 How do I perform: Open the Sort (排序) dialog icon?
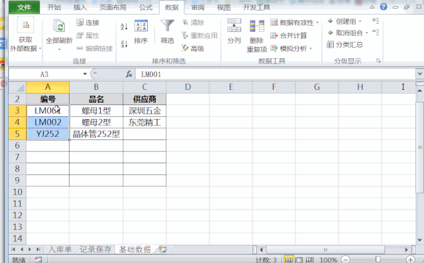coord(141,26)
